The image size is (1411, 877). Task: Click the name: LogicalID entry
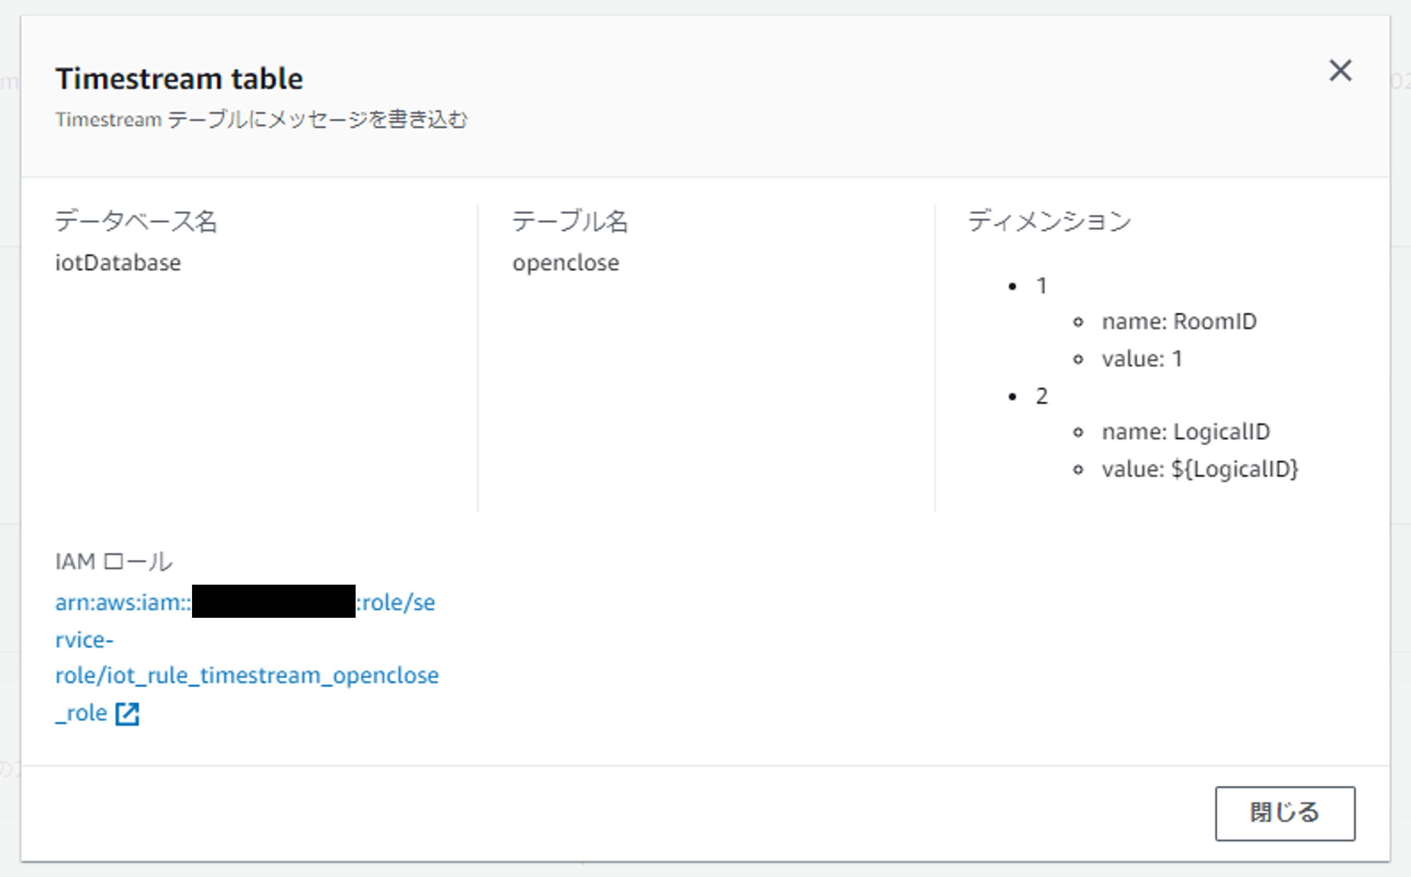click(1185, 432)
